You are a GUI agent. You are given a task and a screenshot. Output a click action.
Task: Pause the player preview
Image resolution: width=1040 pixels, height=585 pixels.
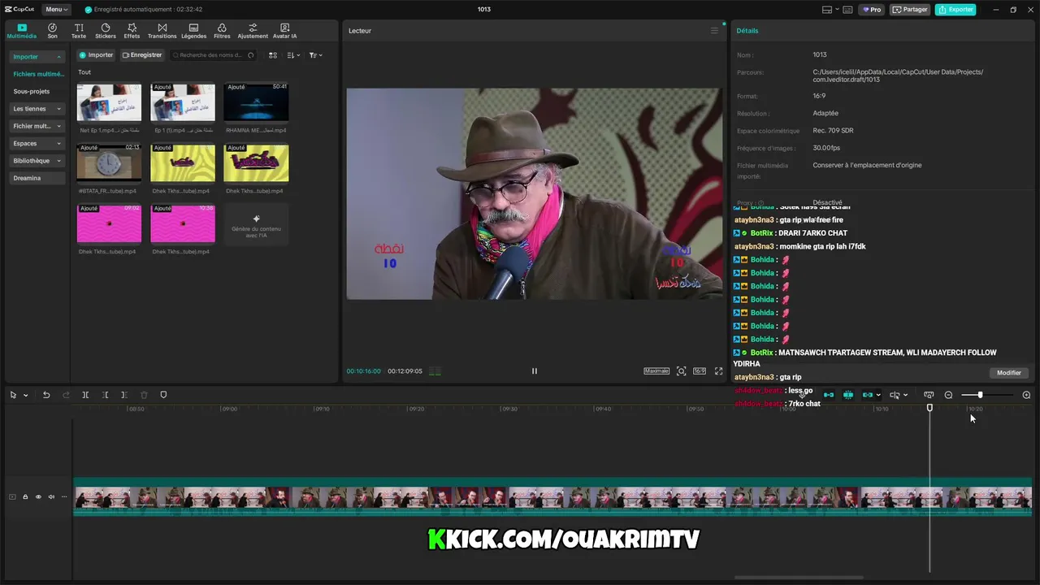tap(534, 371)
